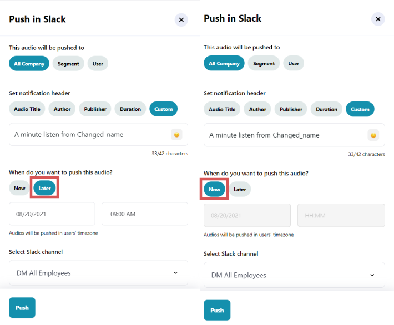Open emoji picker in right header field

point(373,135)
